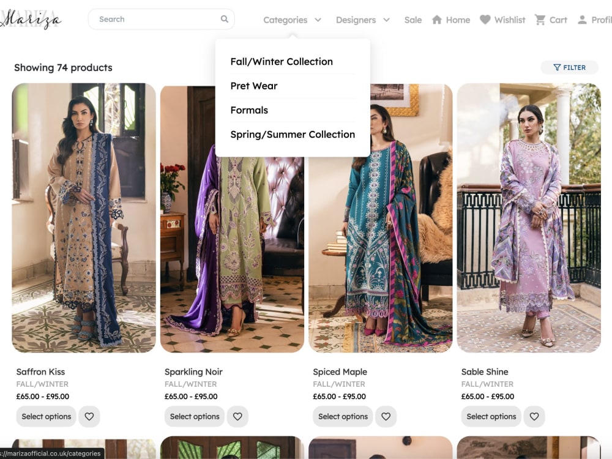612x459 pixels.
Task: Add Sparkling Noir to wishlist with its heart
Action: [x=237, y=416]
